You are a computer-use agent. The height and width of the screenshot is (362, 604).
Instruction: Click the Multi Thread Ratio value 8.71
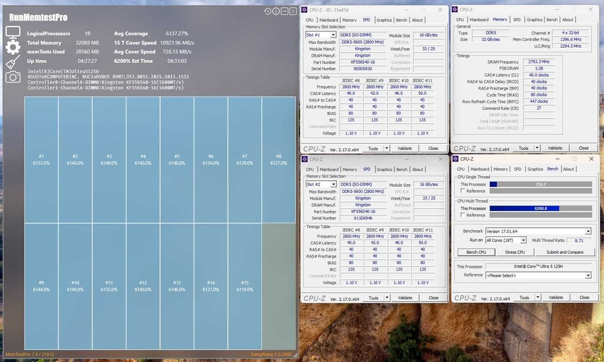coord(579,241)
